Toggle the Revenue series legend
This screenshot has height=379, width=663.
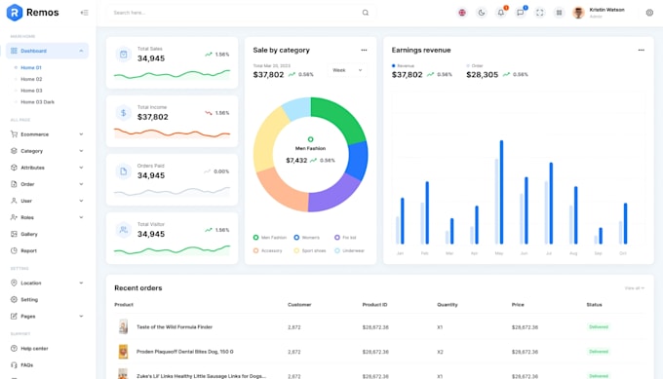click(x=403, y=66)
